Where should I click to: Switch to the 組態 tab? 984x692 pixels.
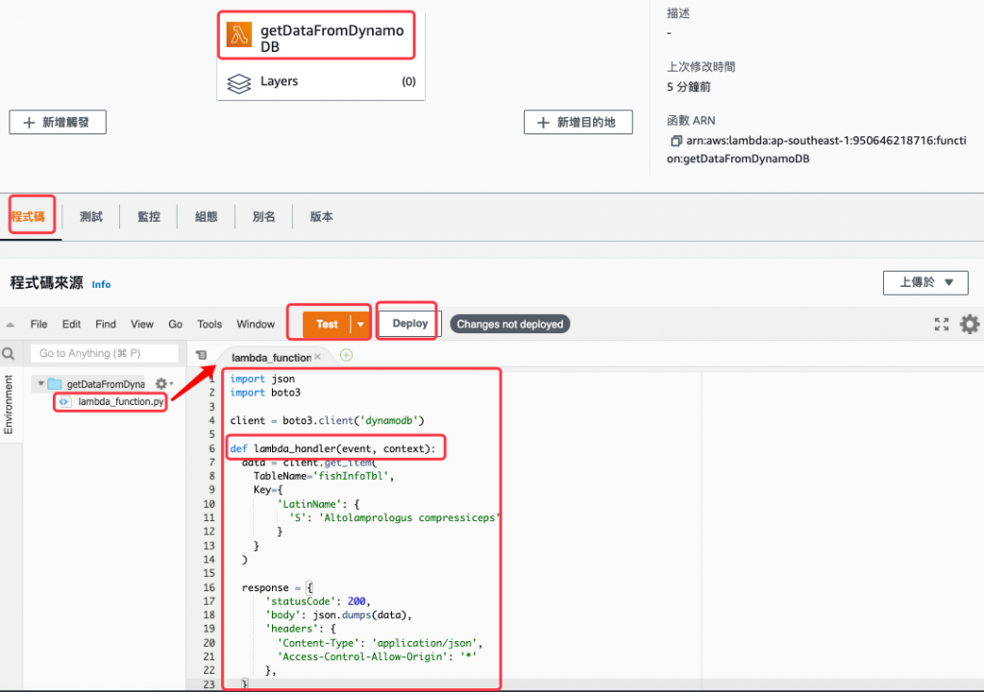(x=207, y=217)
